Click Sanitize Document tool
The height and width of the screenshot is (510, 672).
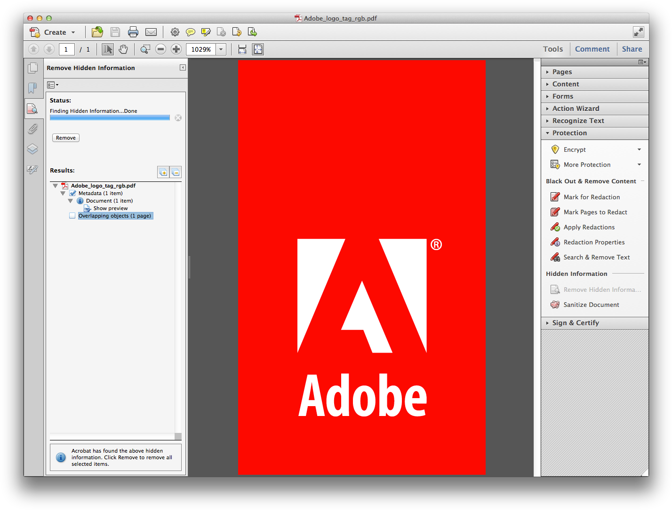(591, 305)
